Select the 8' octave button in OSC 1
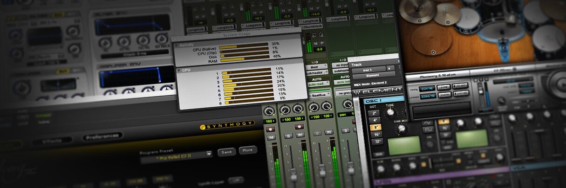The height and width of the screenshot is (188, 566). point(376,127)
